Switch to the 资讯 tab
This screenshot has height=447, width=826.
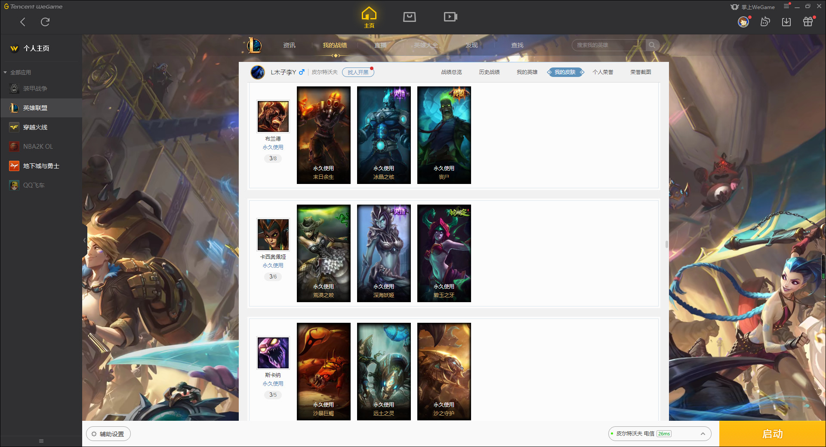pyautogui.click(x=289, y=45)
